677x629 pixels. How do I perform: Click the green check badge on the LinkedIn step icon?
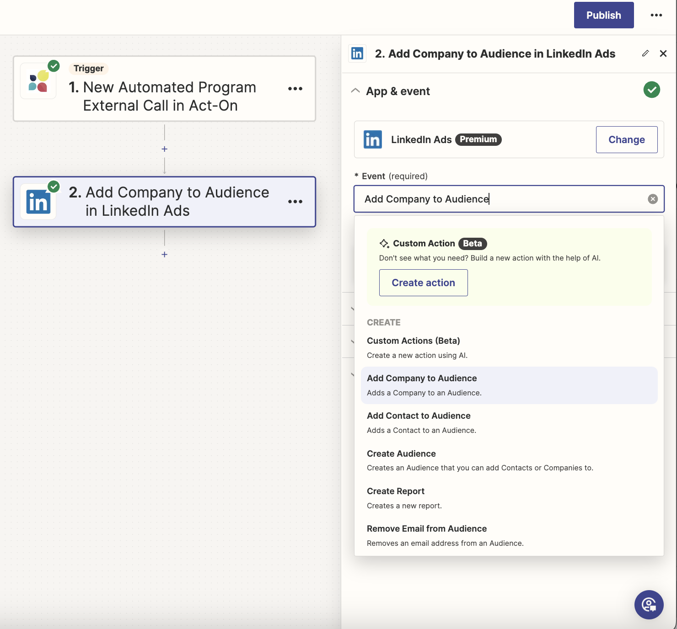click(x=54, y=187)
